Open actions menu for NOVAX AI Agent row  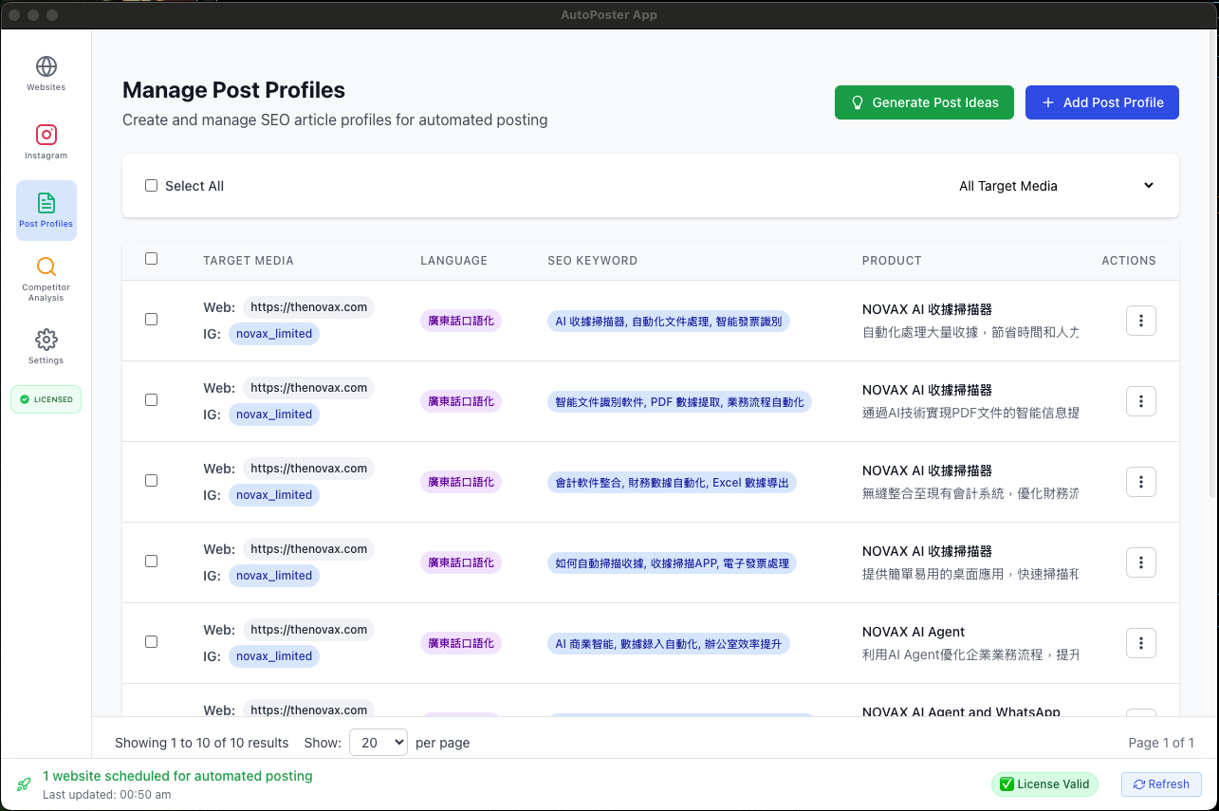[x=1140, y=643]
